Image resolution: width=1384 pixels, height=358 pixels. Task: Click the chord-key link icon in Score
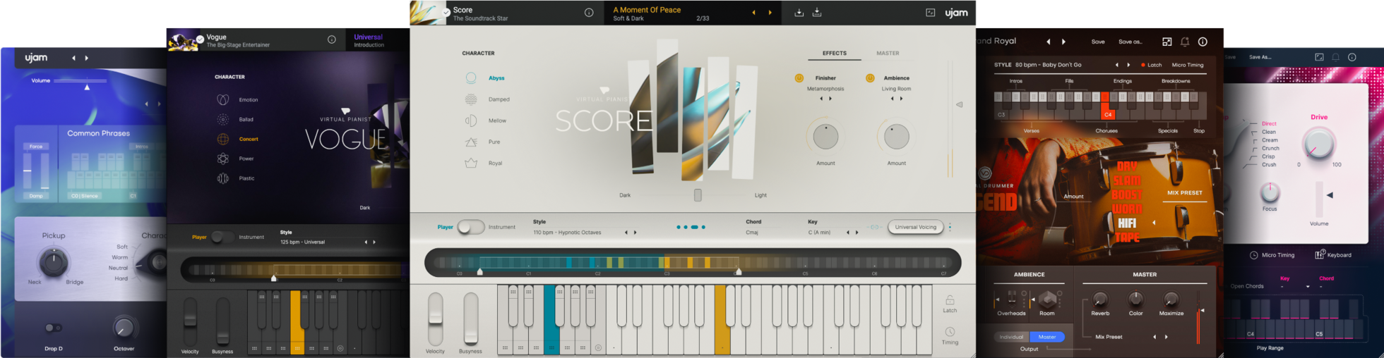tap(874, 227)
